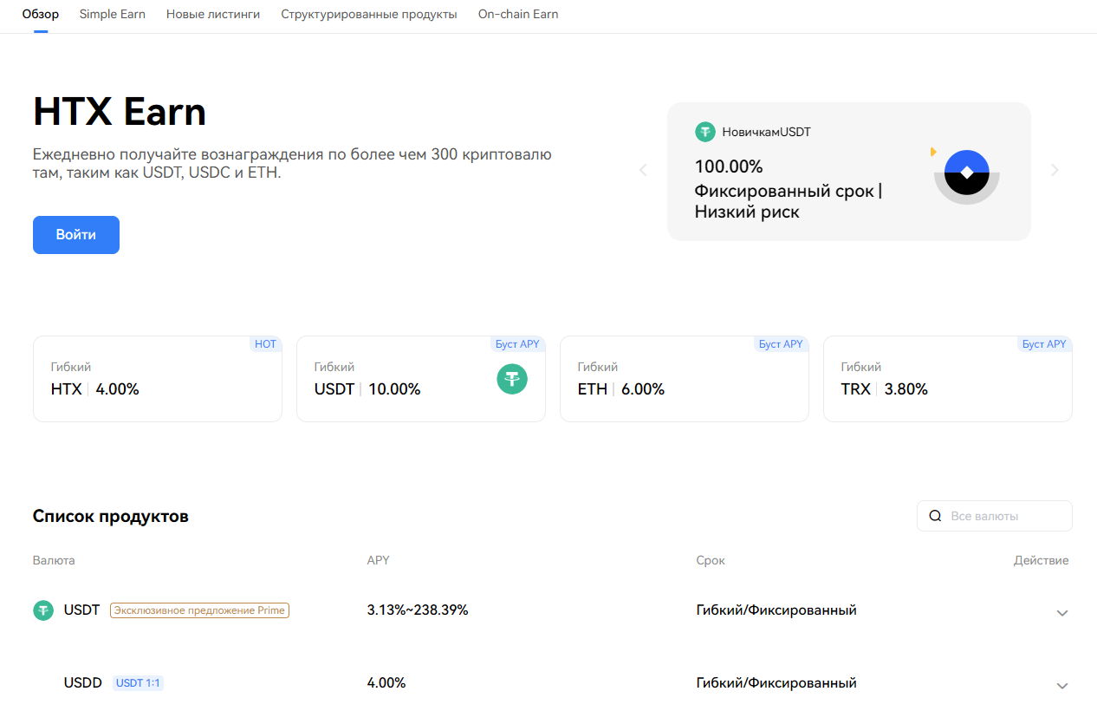Image resolution: width=1097 pixels, height=711 pixels.
Task: Click the search magnifier icon in currency filter
Action: [935, 516]
